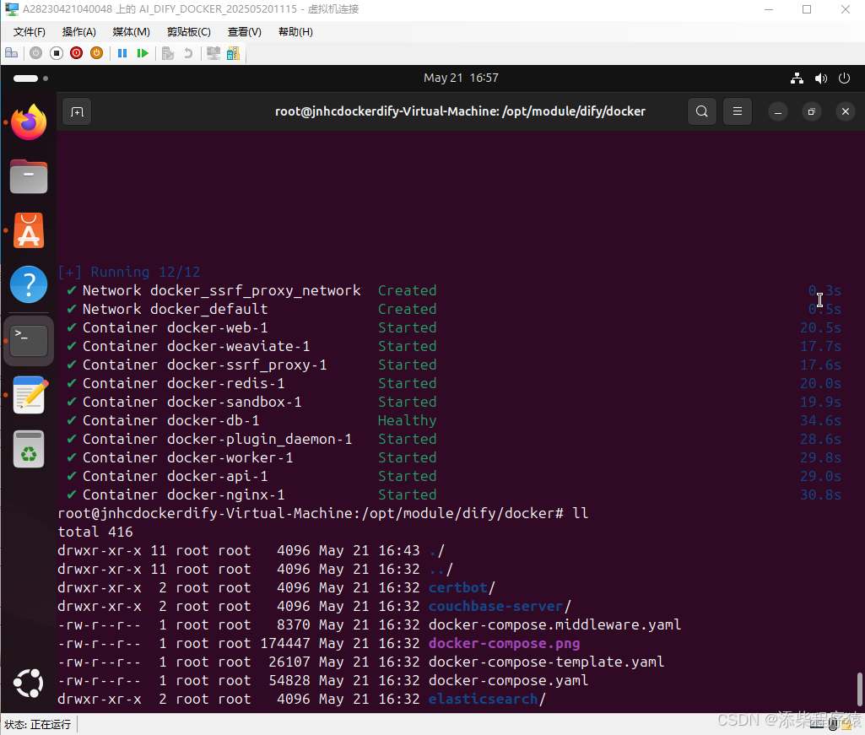Click 'Container docker-weaviate-1' line
The image size is (865, 735).
[x=196, y=347]
